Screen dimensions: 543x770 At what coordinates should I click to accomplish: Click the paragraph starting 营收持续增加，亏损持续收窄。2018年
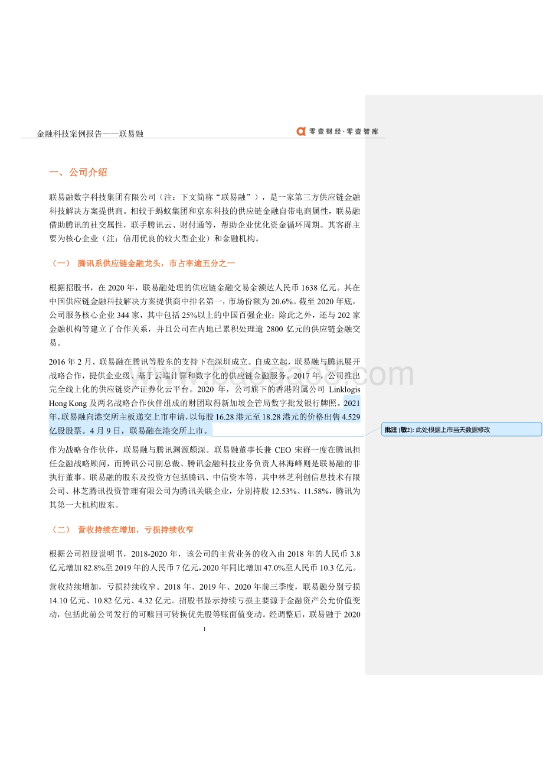tap(205, 601)
